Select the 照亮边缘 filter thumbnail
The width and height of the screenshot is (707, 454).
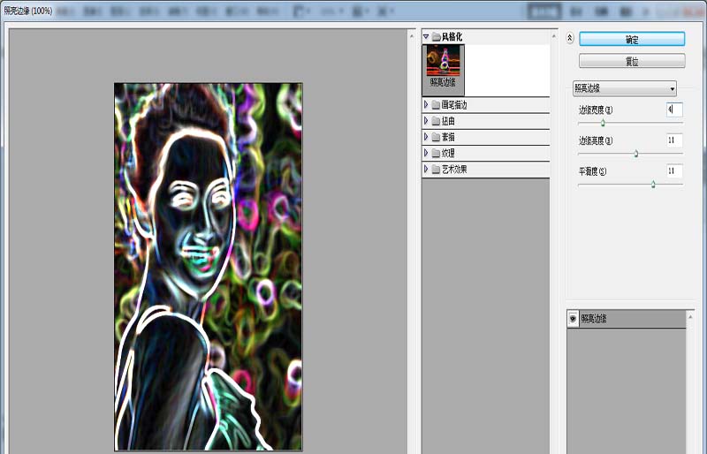click(444, 70)
